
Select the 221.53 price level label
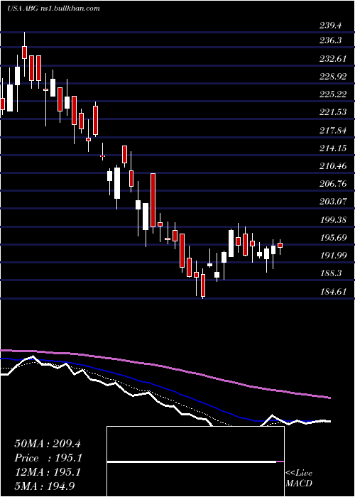(332, 112)
